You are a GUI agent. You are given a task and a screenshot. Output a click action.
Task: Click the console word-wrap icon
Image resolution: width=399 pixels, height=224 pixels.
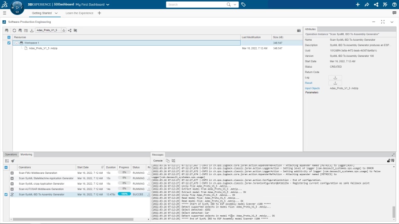click(393, 161)
